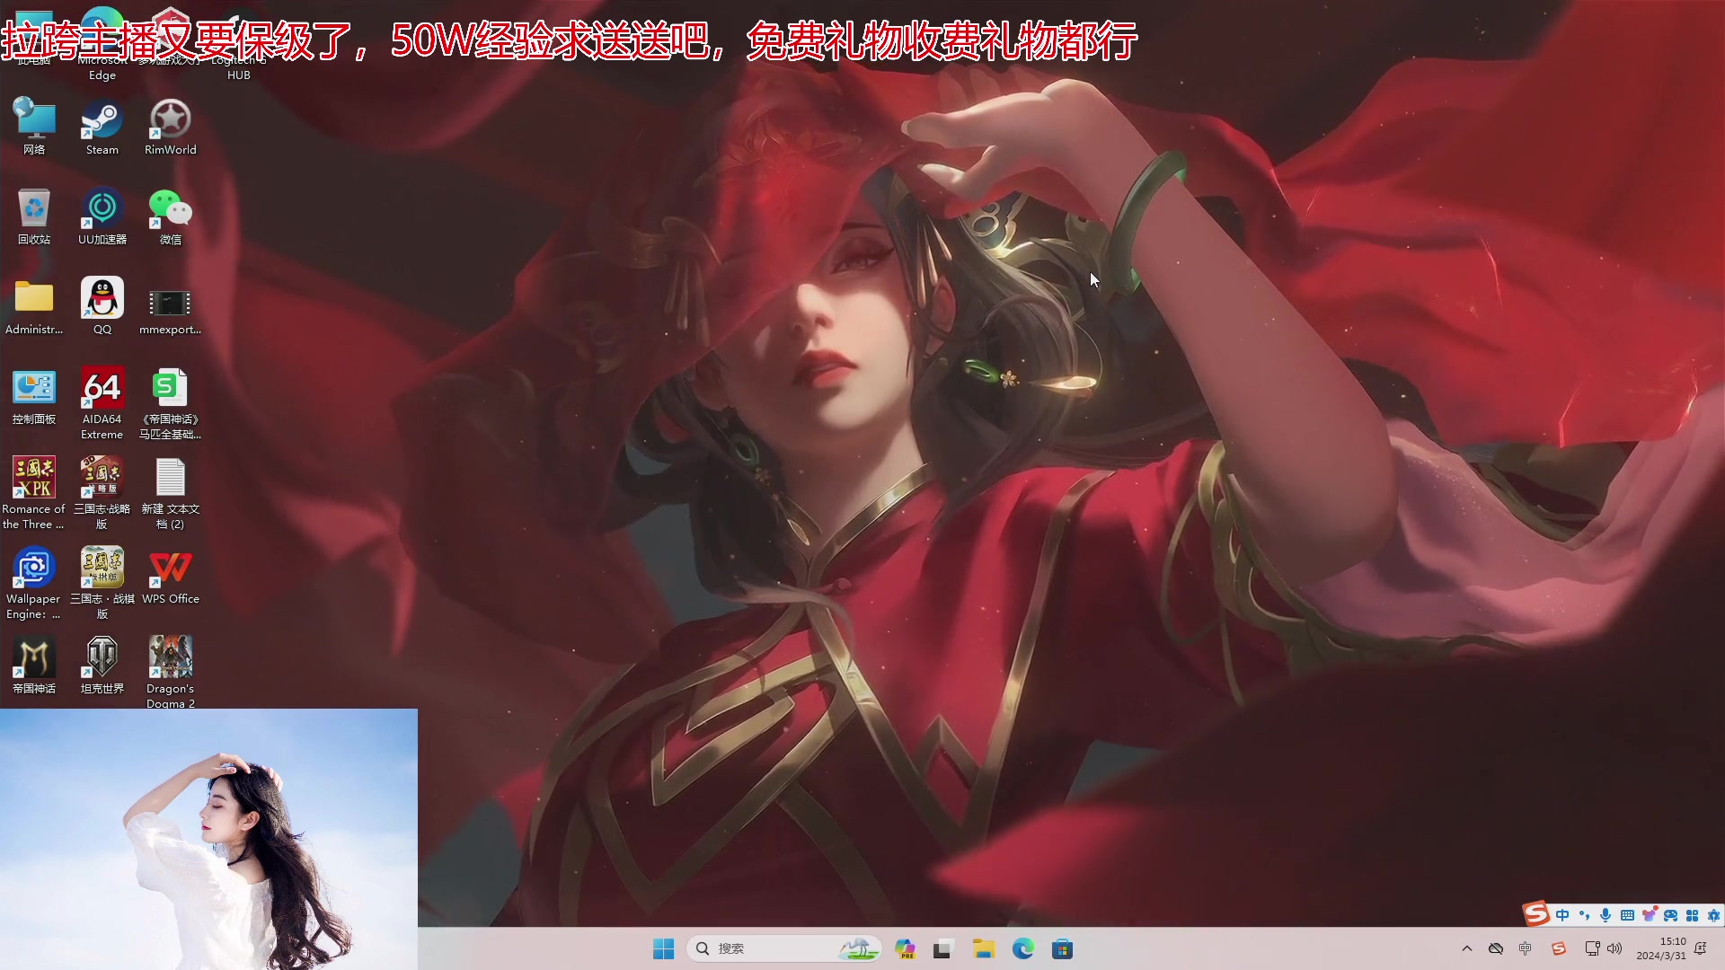Image resolution: width=1725 pixels, height=970 pixels.
Task: Click the OneDrive cloud tray icon
Action: [x=1496, y=948]
